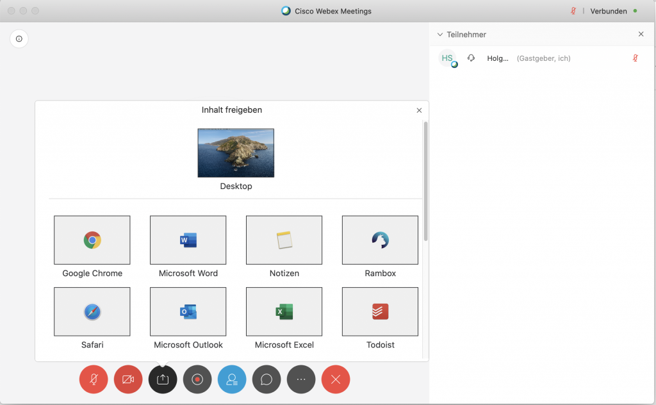Open more options ellipsis menu

click(301, 379)
